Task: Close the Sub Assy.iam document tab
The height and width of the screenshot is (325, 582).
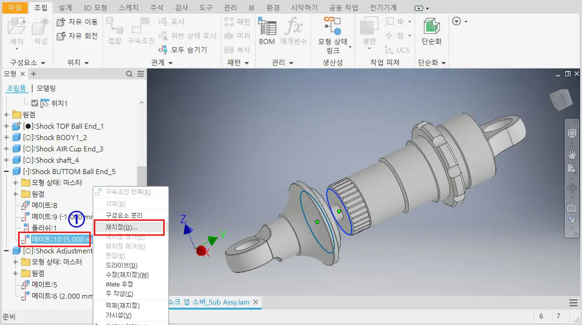Action: [256, 302]
